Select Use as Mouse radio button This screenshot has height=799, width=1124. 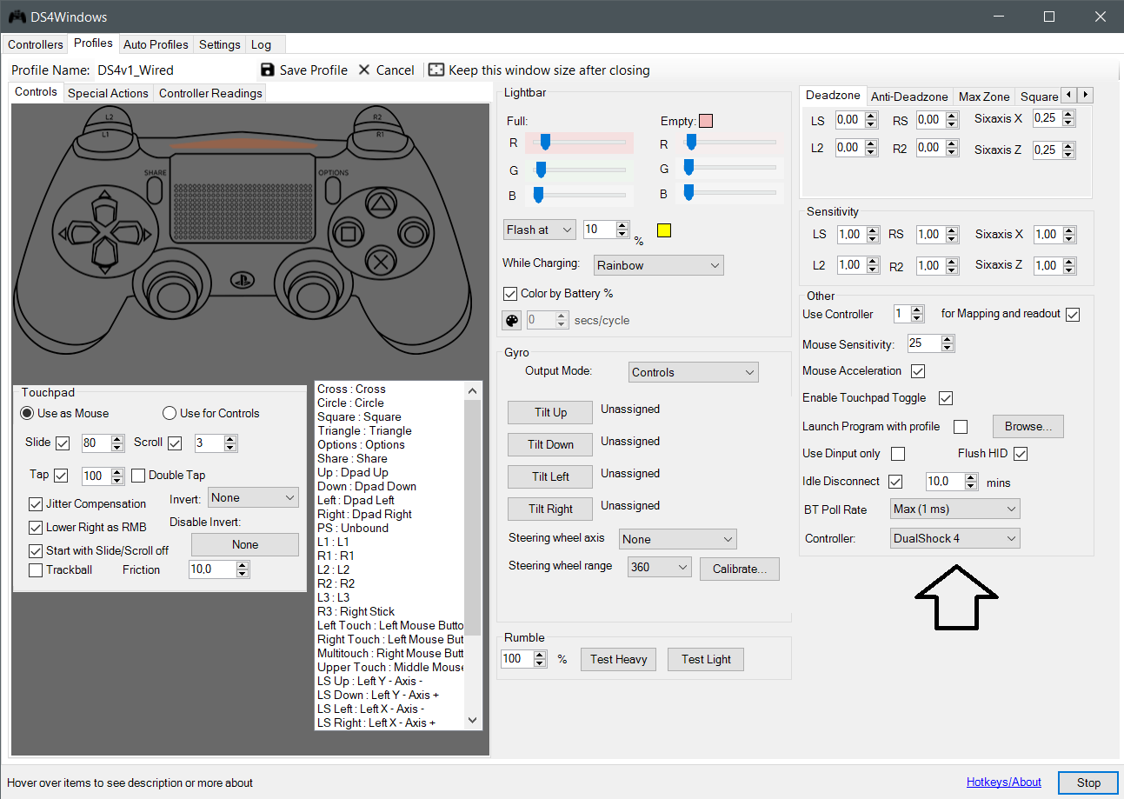click(x=27, y=413)
